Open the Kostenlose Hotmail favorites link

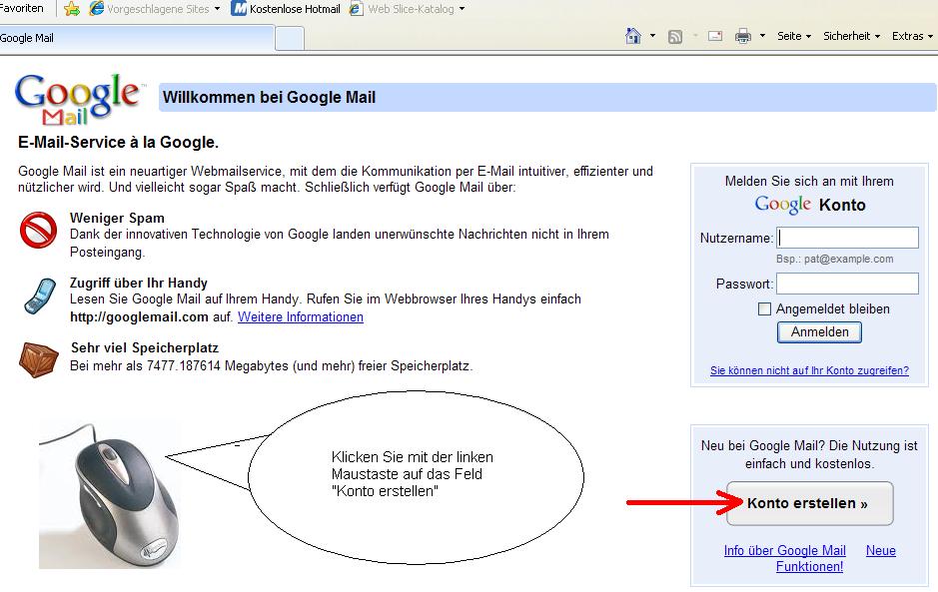(285, 9)
